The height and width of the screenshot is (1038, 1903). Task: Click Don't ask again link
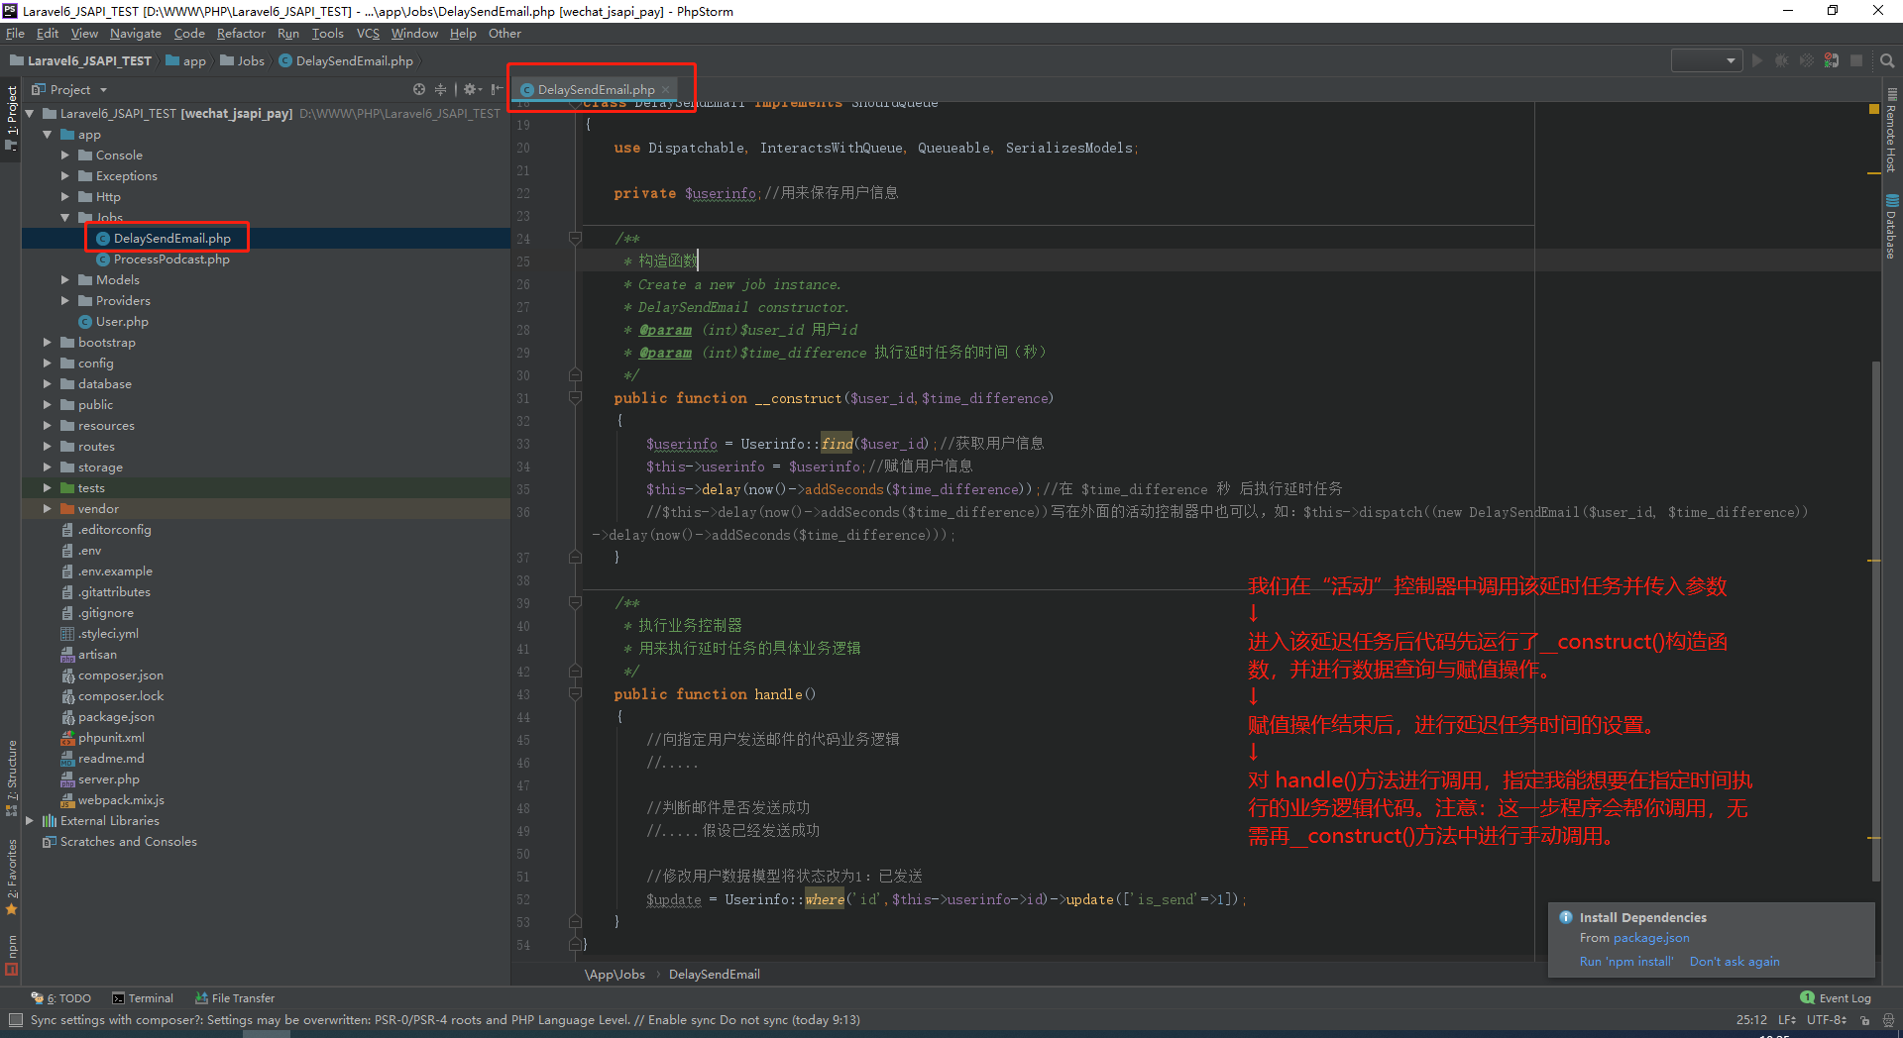click(1735, 962)
